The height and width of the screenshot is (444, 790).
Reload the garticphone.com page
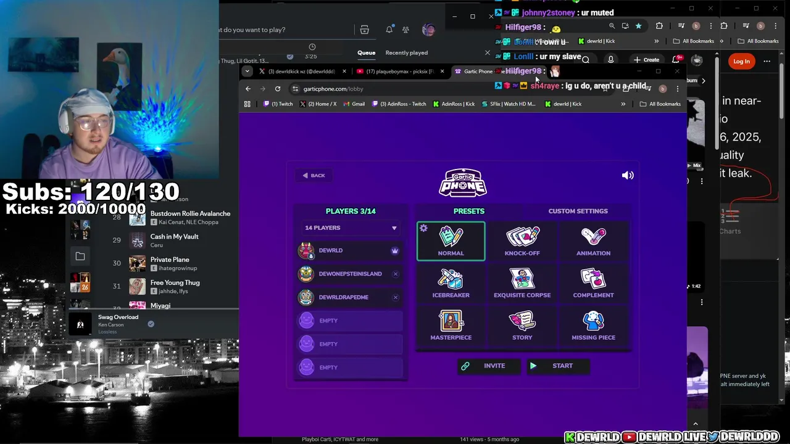tap(278, 89)
